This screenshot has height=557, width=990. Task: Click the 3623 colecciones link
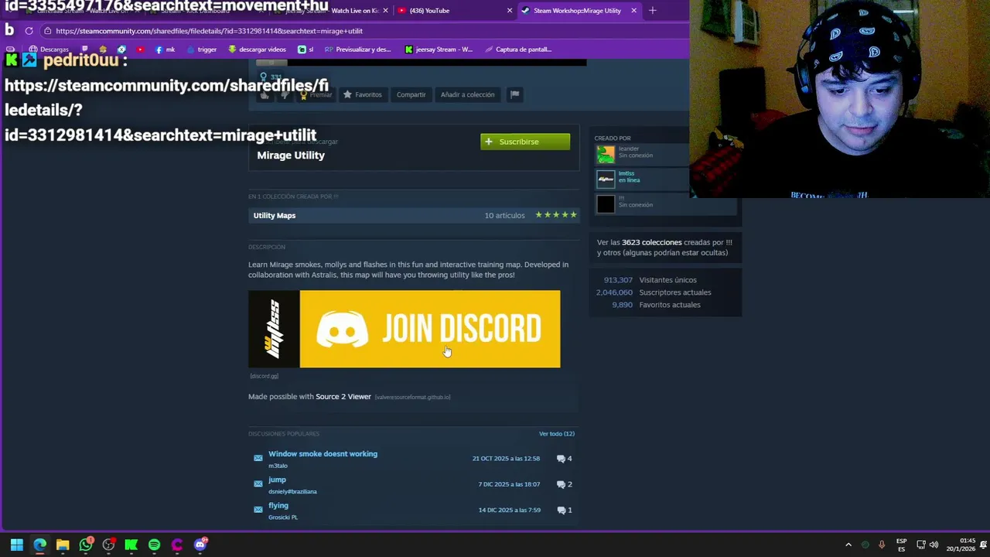[x=651, y=242]
